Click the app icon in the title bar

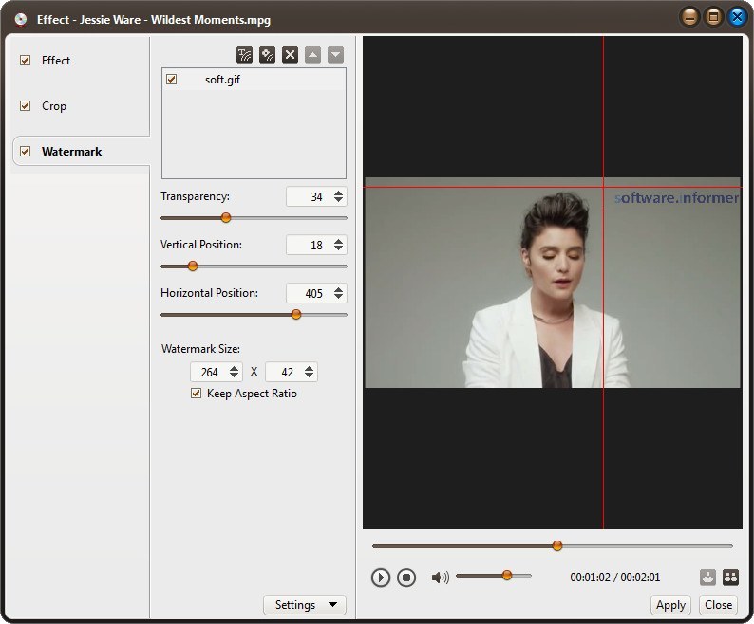(x=21, y=19)
